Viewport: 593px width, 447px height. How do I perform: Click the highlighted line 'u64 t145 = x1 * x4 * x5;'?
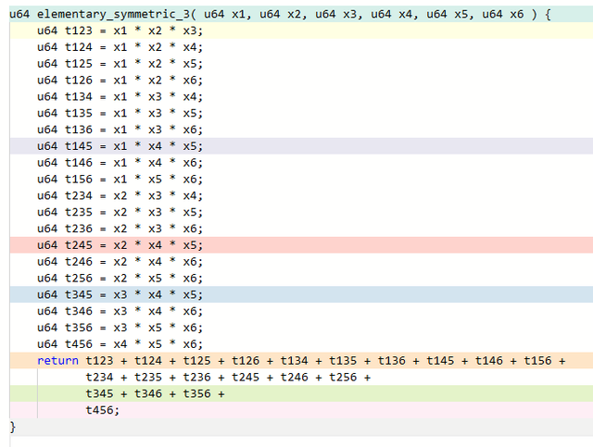(301, 146)
